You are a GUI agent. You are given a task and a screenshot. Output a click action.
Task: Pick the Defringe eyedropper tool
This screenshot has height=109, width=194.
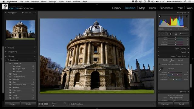tap(161, 69)
